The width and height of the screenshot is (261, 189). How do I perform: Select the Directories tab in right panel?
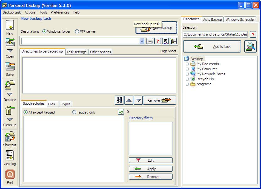click(191, 19)
